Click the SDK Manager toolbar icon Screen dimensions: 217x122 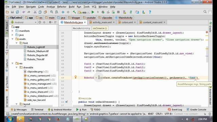point(143,12)
